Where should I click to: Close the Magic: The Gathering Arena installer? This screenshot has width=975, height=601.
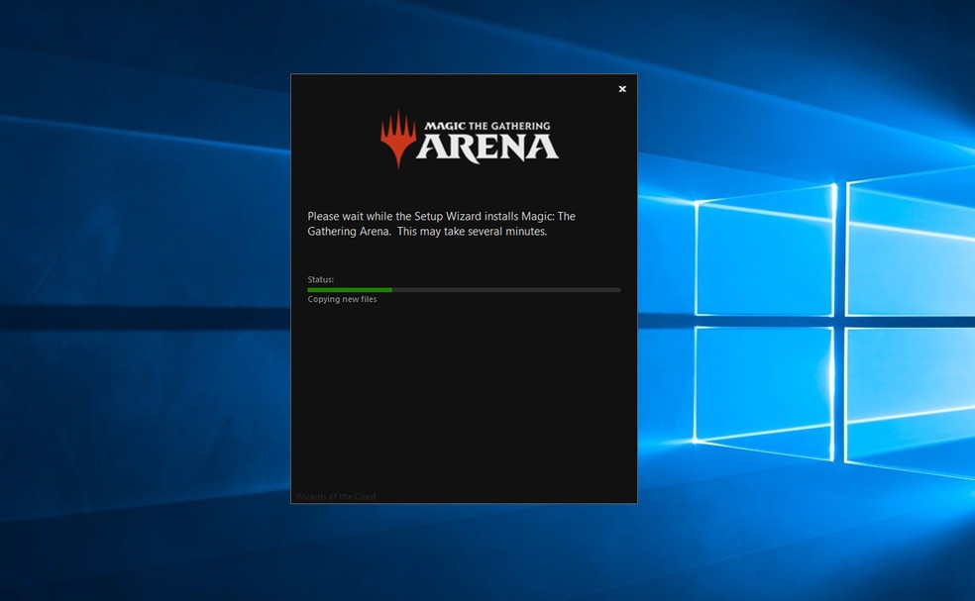point(622,89)
